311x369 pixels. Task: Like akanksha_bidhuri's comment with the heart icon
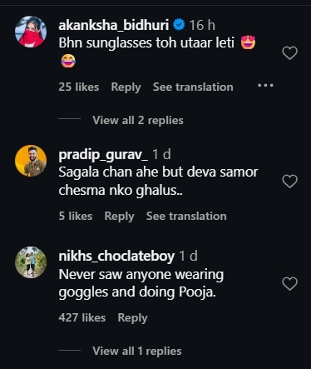pos(289,53)
